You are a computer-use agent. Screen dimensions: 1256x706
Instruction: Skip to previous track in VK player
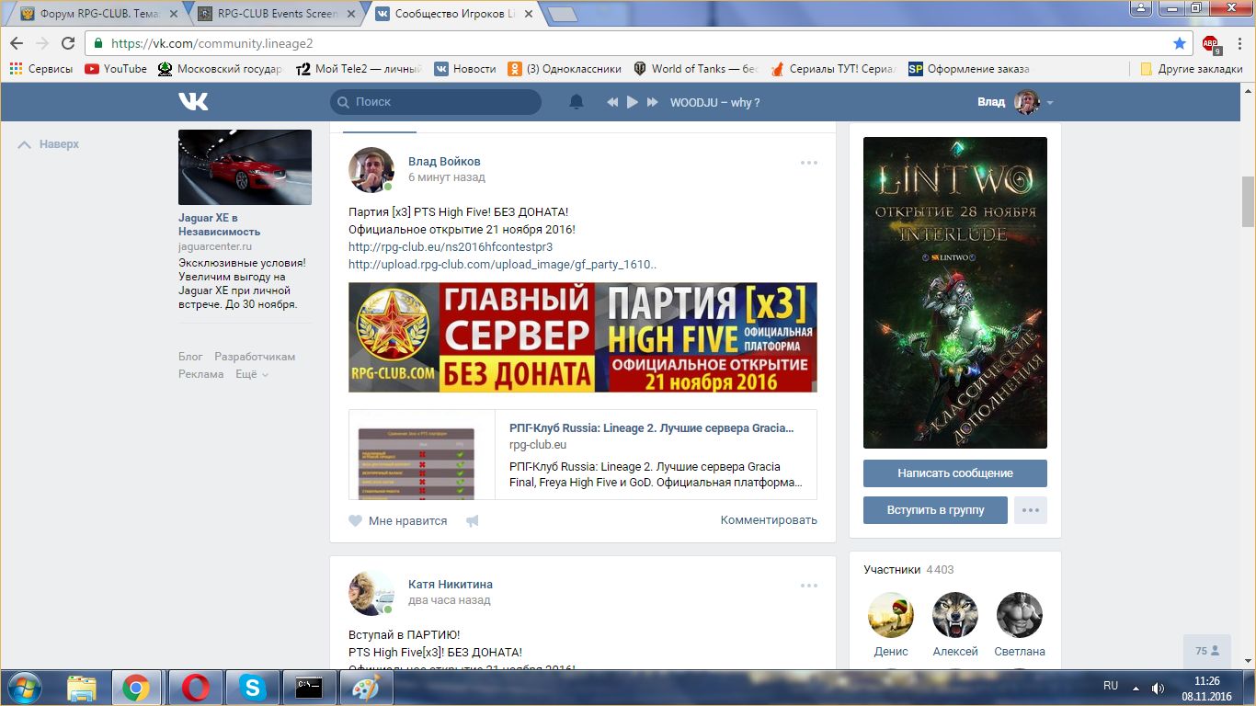click(612, 102)
